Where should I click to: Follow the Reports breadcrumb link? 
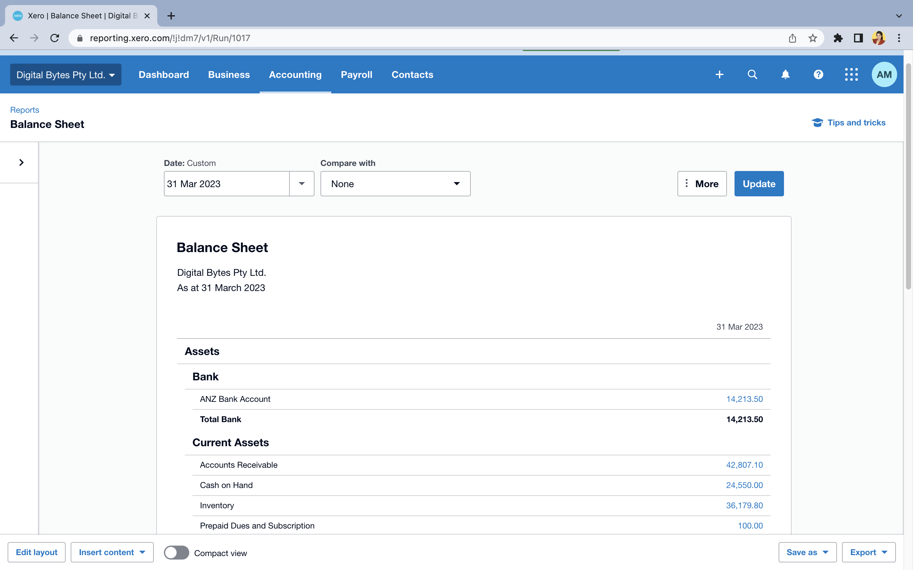tap(24, 110)
